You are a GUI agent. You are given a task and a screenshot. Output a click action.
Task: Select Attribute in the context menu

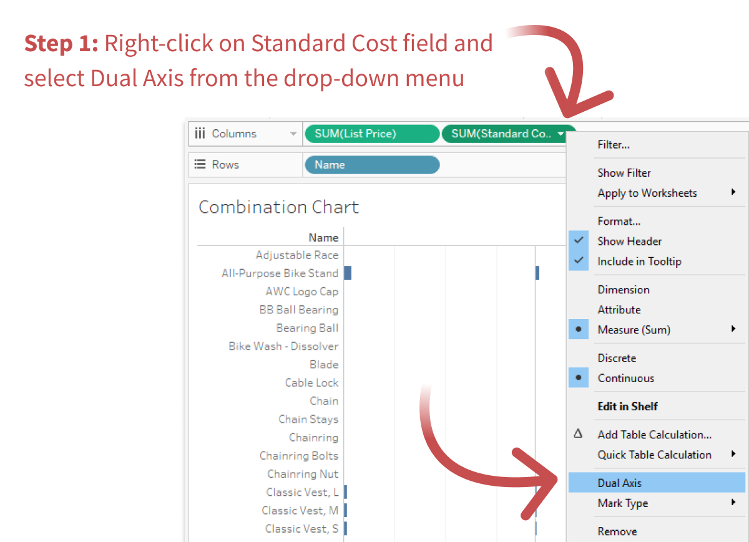(x=619, y=309)
